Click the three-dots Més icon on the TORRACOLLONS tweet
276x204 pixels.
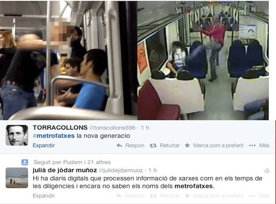(252, 145)
